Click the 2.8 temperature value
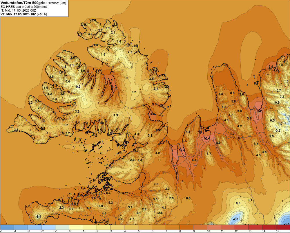 tap(101, 206)
